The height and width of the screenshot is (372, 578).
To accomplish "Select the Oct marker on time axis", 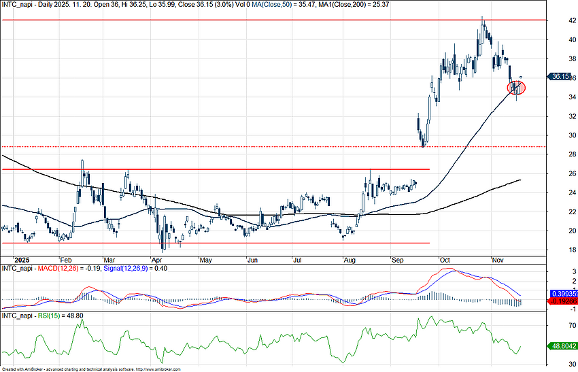I will point(445,260).
